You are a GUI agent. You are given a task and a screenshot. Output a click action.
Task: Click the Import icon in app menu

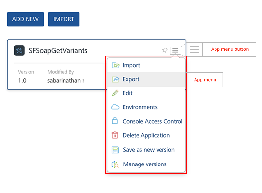tap(115, 65)
